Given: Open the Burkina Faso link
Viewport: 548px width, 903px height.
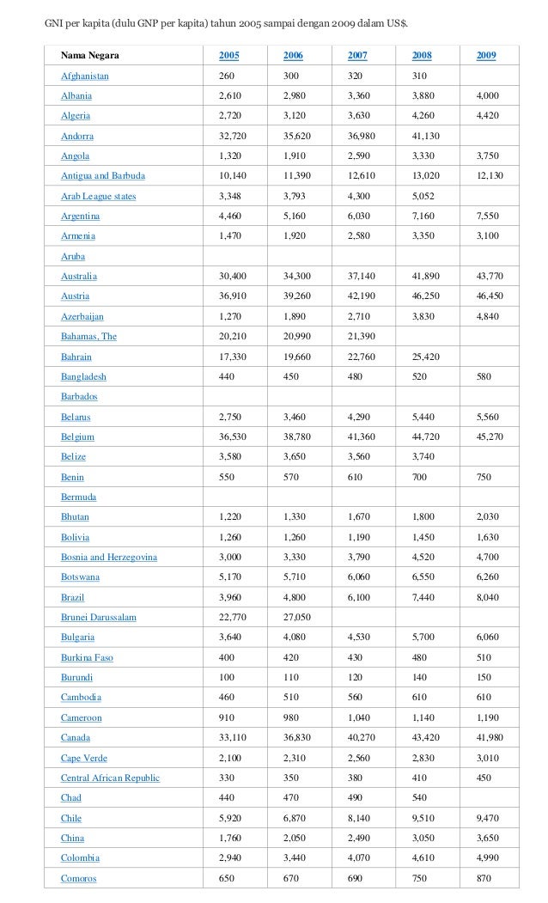Looking at the screenshot, I should [x=87, y=657].
